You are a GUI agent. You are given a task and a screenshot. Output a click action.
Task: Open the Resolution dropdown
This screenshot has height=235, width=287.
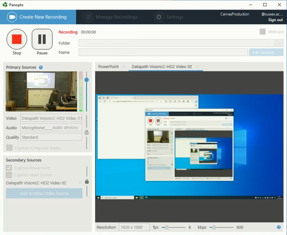pos(134,227)
